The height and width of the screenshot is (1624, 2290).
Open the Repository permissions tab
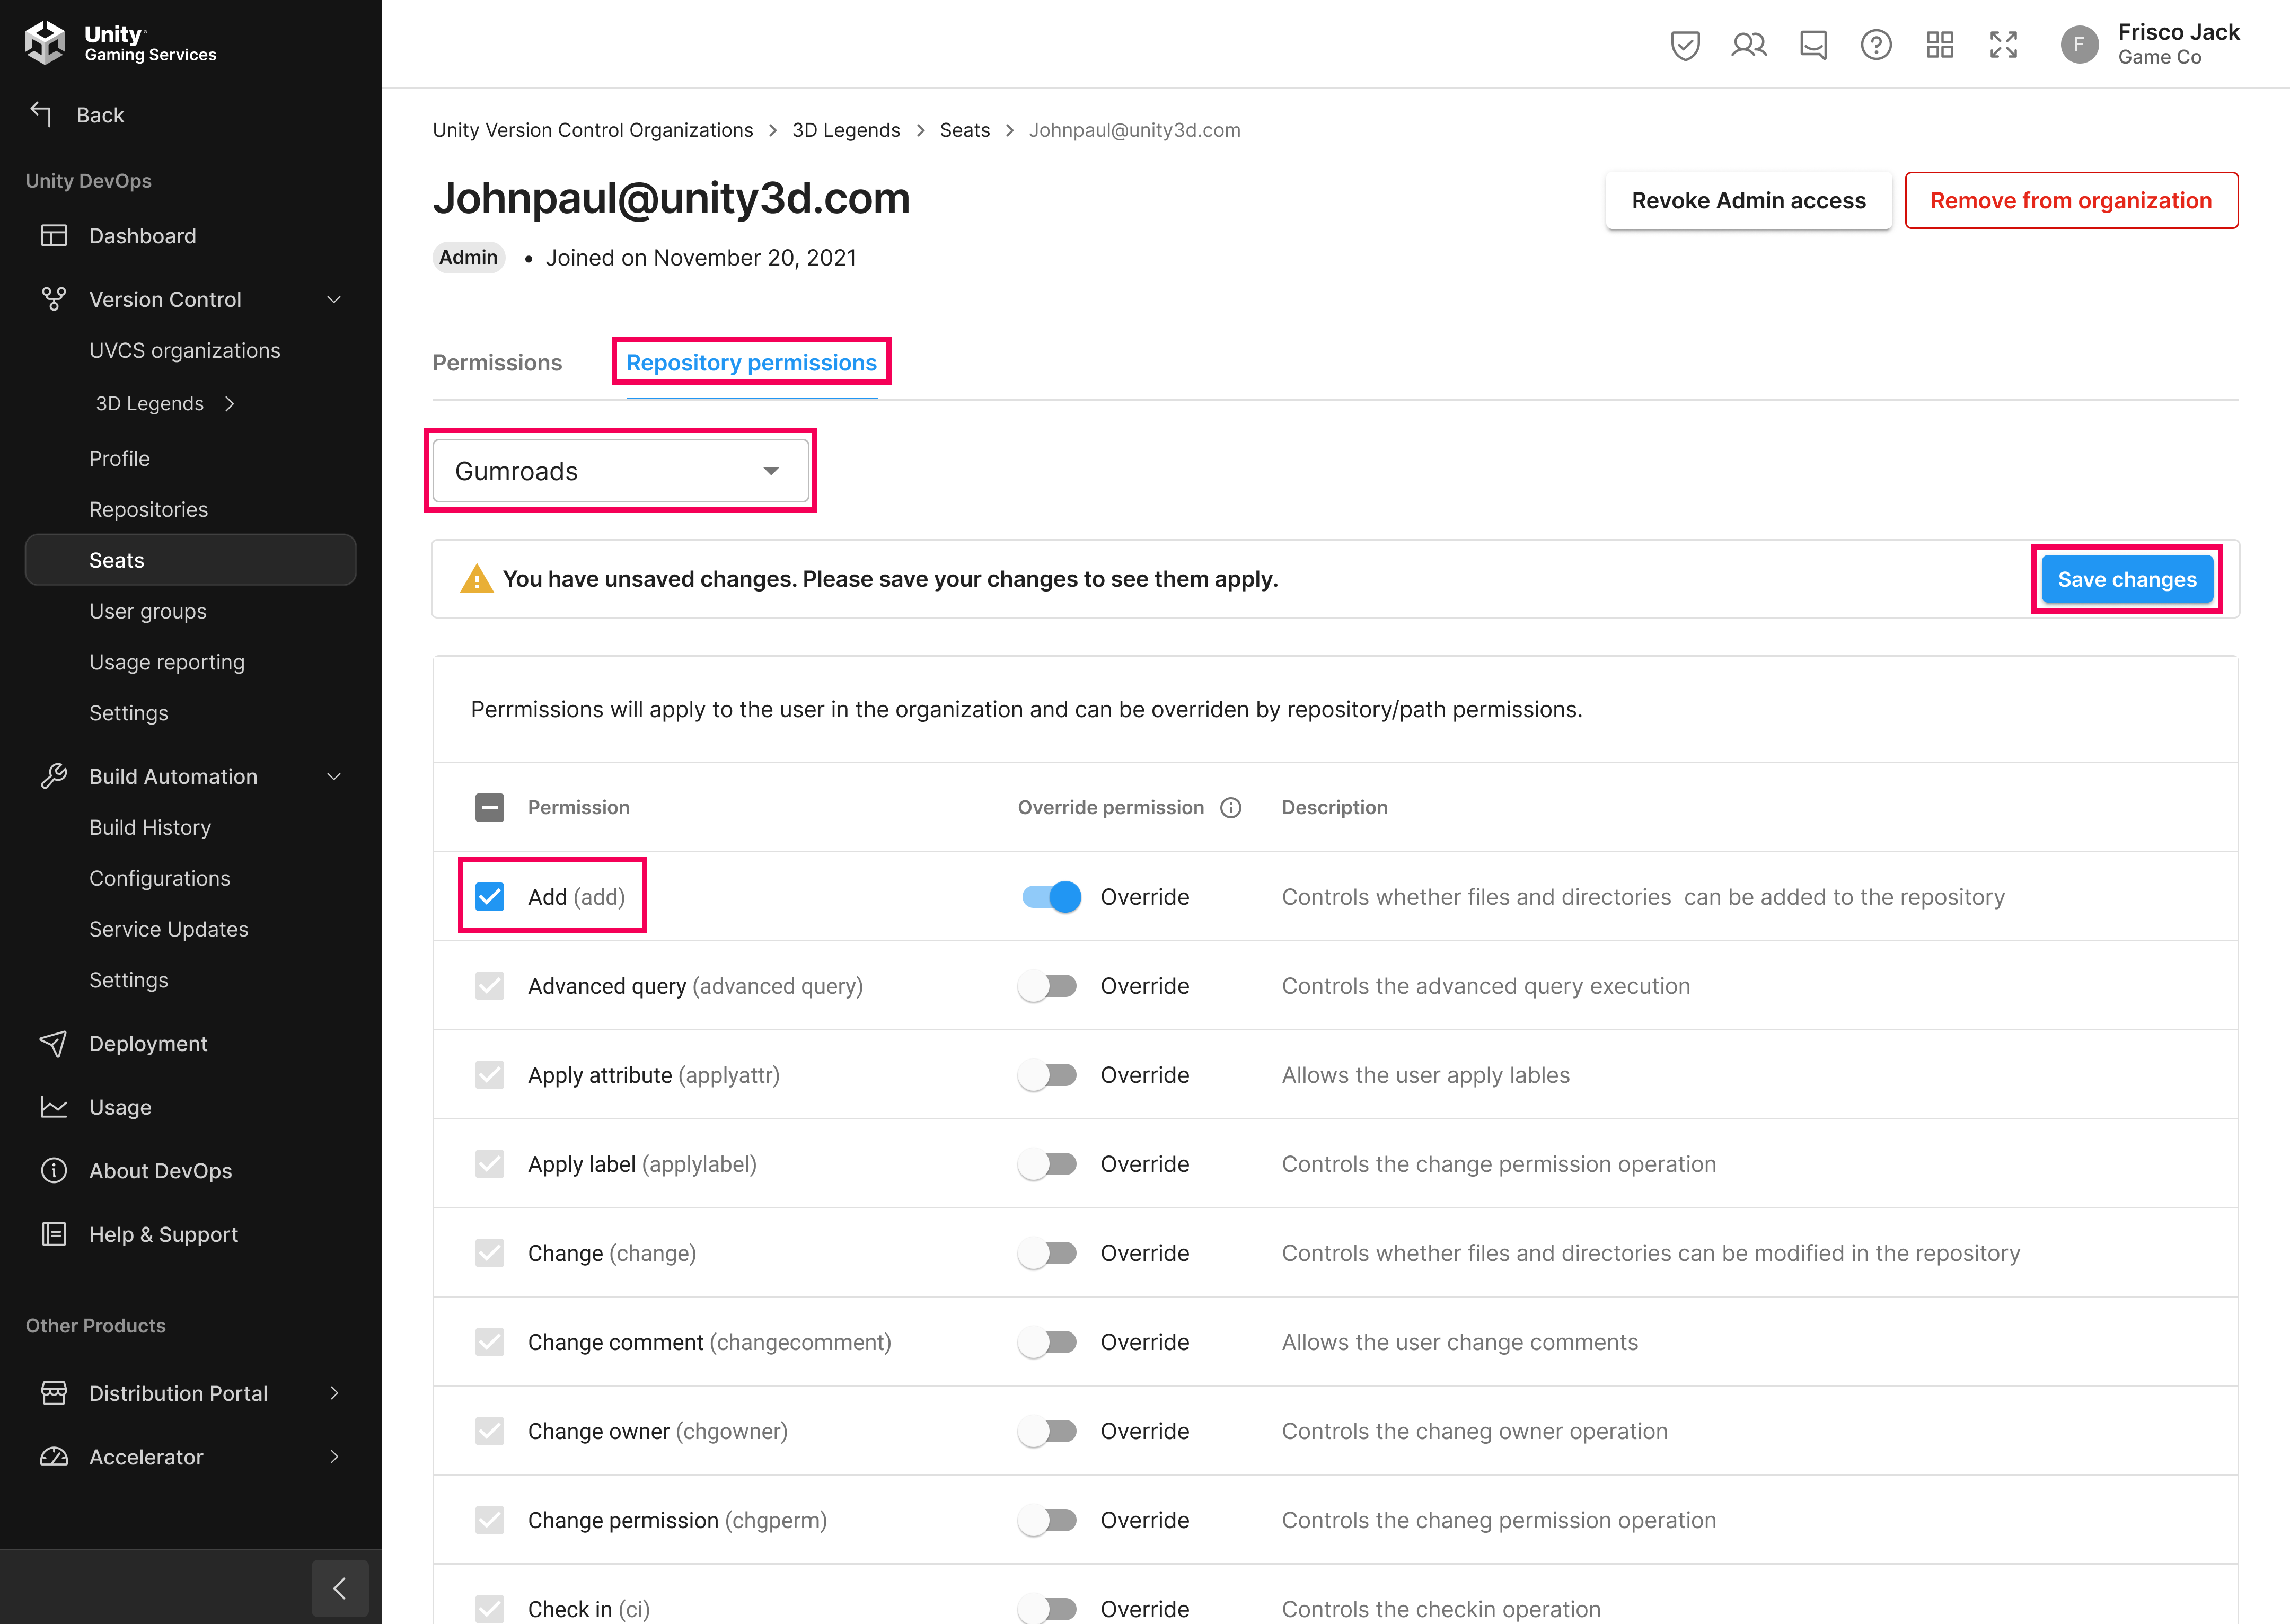pos(750,362)
